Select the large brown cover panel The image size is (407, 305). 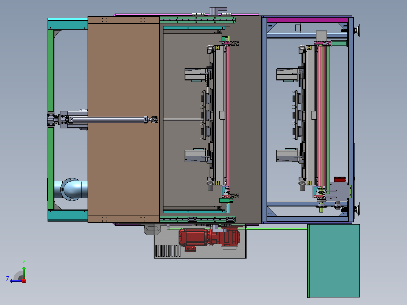(x=123, y=120)
